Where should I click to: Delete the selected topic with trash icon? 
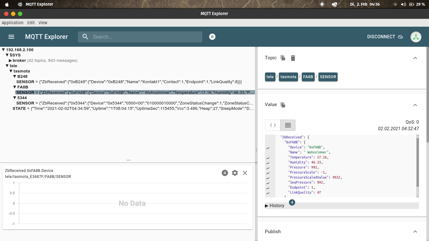point(293,58)
